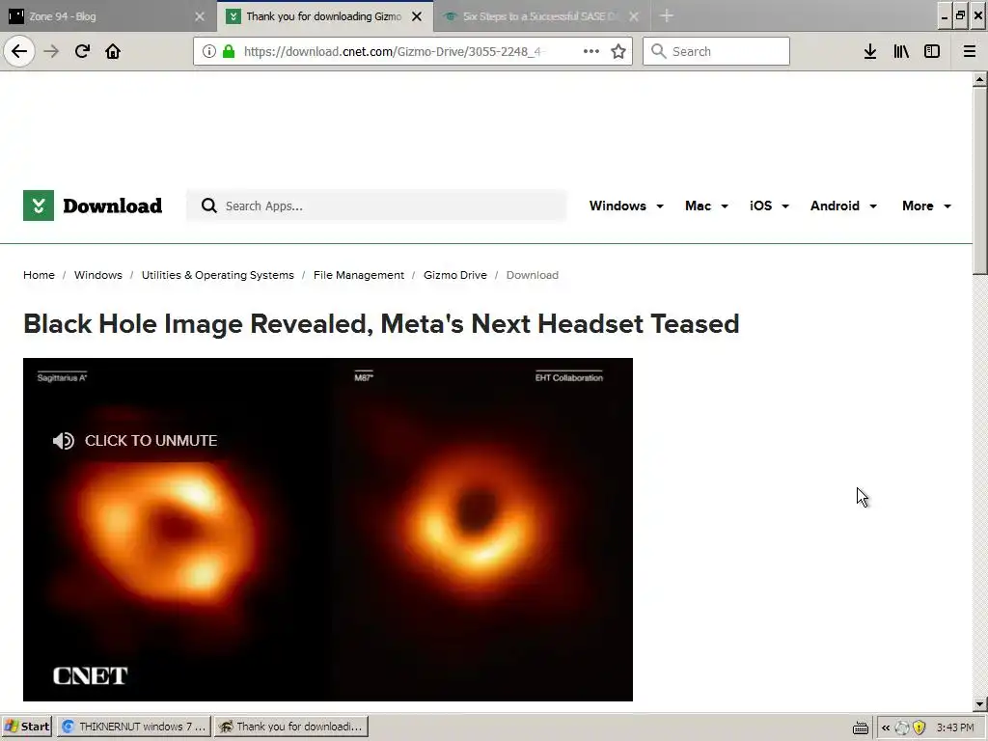988x741 pixels.
Task: Switch to THIKNERNUT windows 7 taskbar item
Action: coord(134,727)
